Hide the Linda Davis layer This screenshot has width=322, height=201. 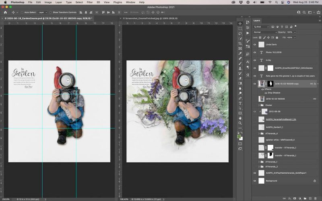[x=255, y=45]
